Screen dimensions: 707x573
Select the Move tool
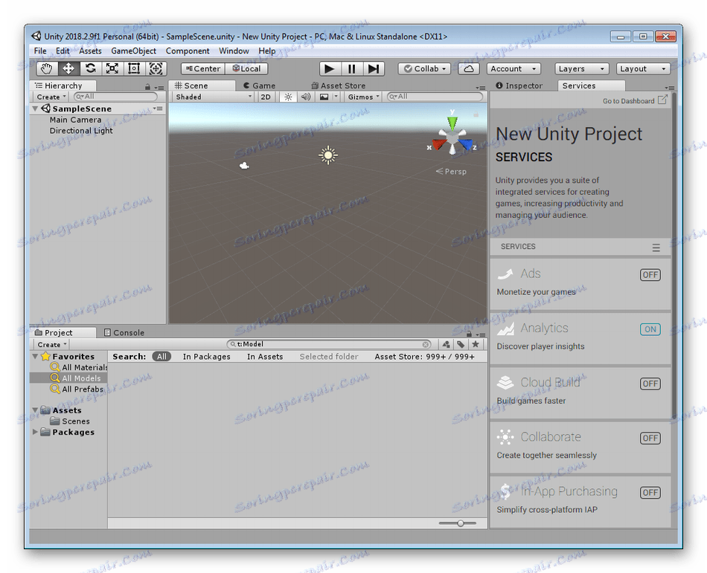tap(68, 68)
